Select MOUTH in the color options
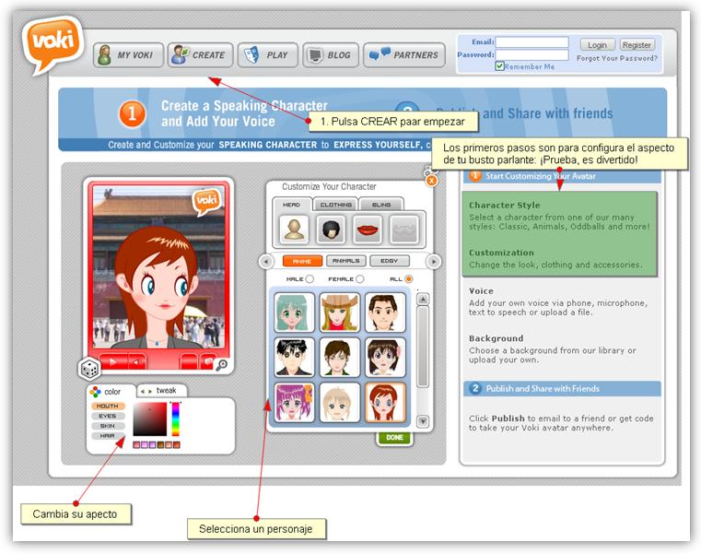Image resolution: width=701 pixels, height=554 pixels. 108,406
